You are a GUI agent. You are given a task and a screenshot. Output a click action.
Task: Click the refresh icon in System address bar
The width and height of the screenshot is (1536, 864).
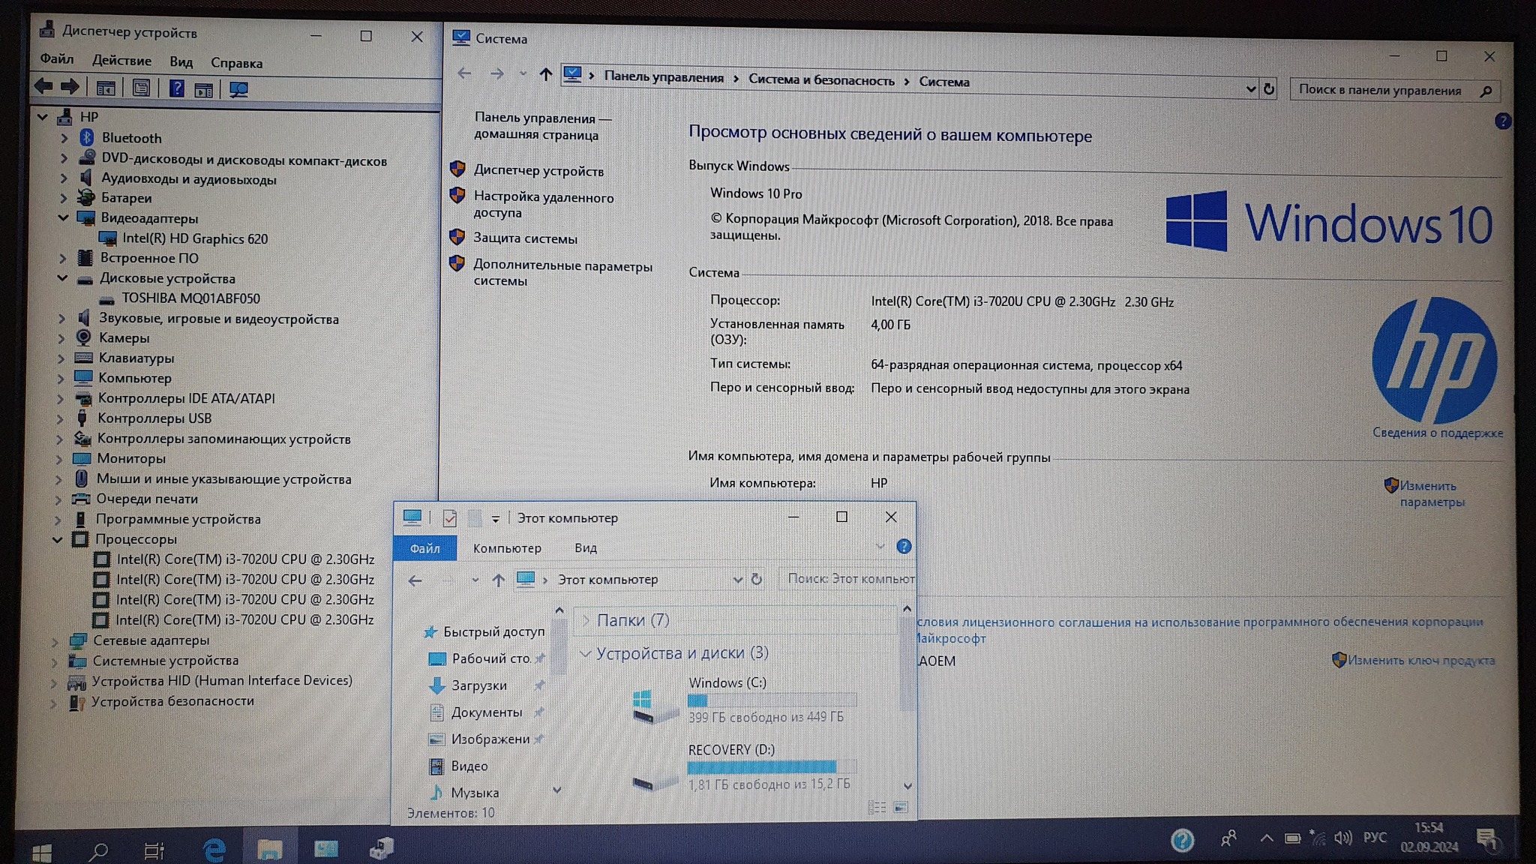click(x=1268, y=88)
